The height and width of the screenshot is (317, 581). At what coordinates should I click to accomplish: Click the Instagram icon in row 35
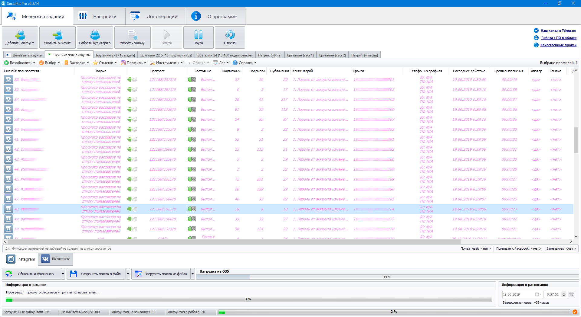tap(8, 80)
